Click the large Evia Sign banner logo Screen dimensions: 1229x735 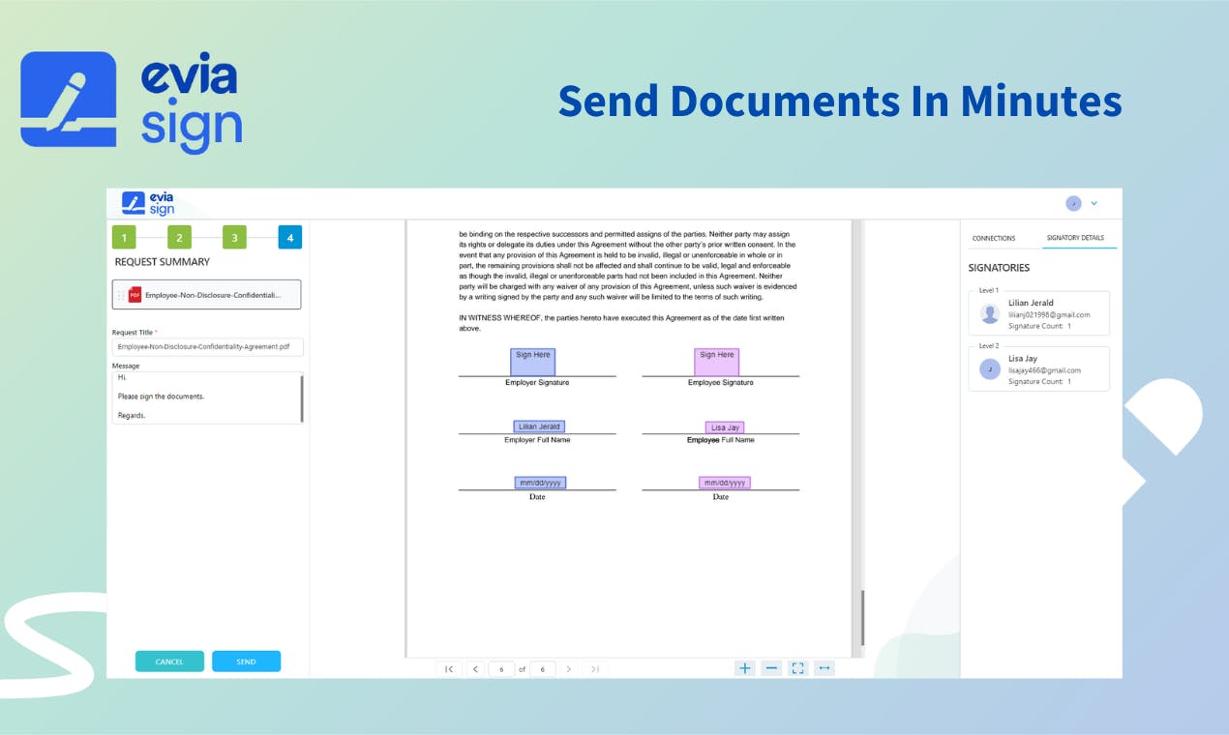132,102
